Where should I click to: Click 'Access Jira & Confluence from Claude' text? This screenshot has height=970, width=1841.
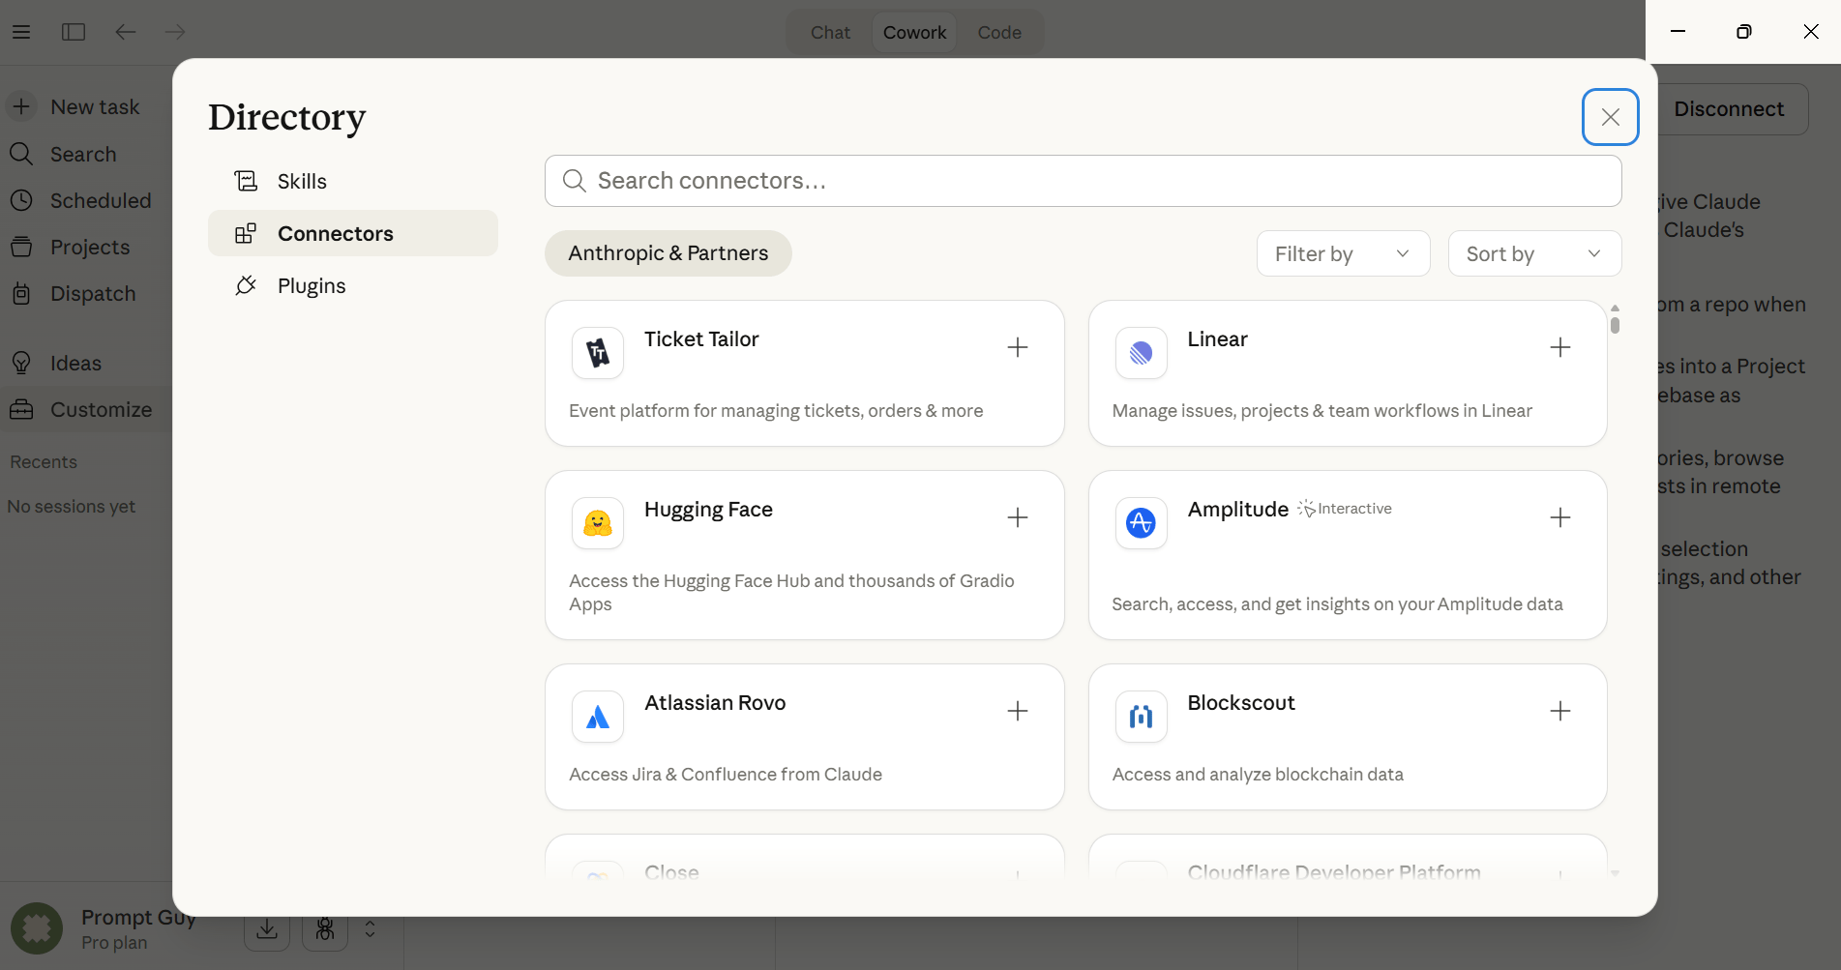tap(726, 775)
